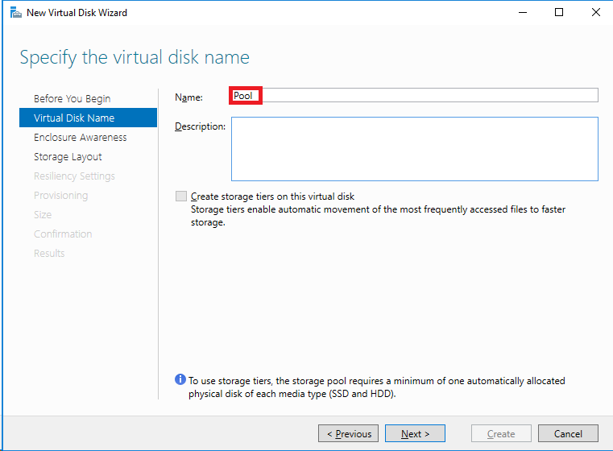This screenshot has height=451, width=613.
Task: Click the Name text field
Action: (x=414, y=95)
